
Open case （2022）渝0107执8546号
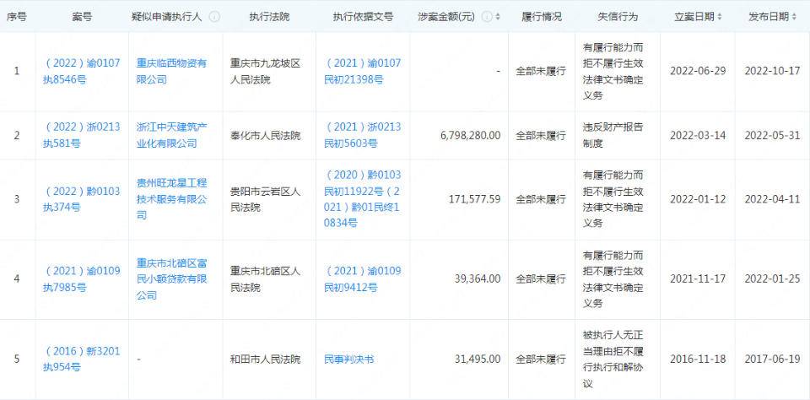(82, 72)
